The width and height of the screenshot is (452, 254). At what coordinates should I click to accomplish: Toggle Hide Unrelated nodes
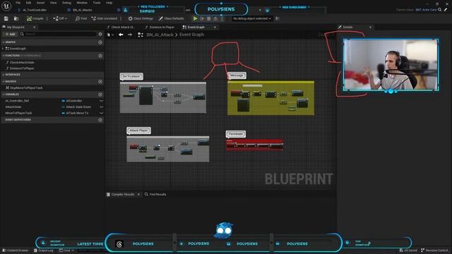point(105,18)
